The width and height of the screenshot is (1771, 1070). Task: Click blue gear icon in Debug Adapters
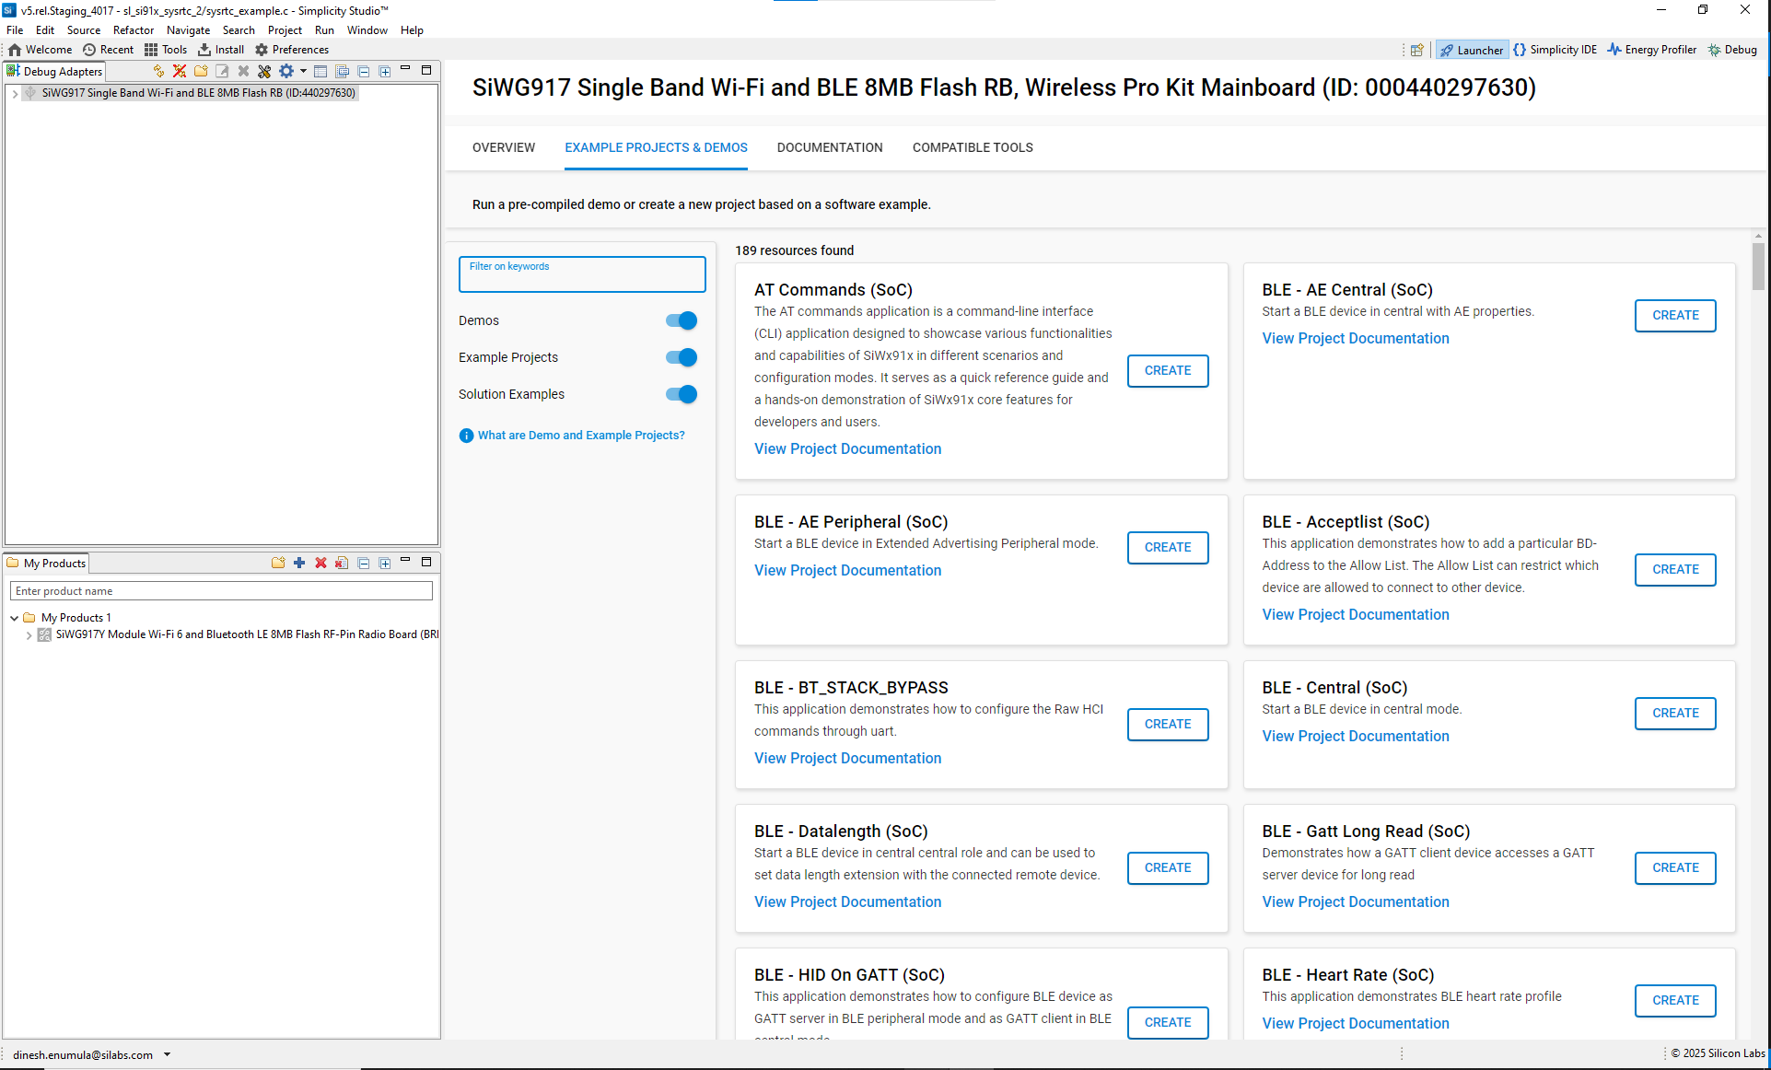pyautogui.click(x=286, y=71)
